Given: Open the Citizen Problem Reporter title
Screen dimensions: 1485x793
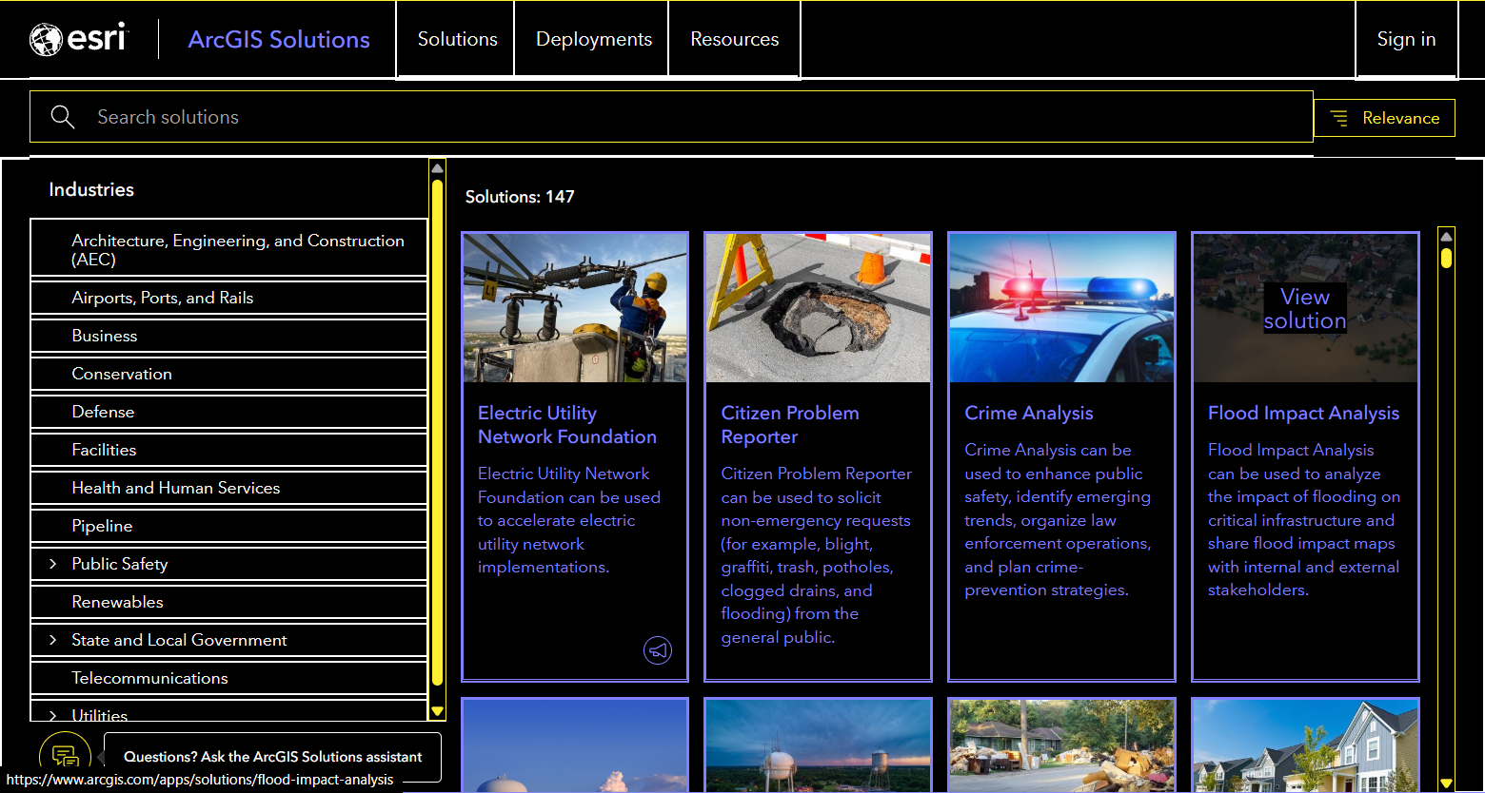Looking at the screenshot, I should 790,425.
